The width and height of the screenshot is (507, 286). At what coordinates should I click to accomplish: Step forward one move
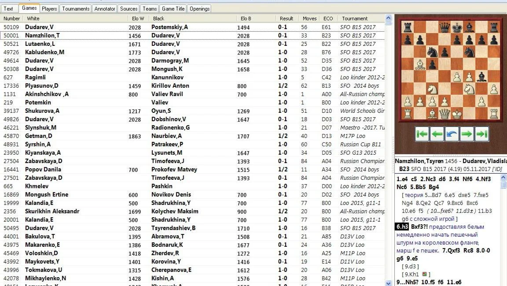point(467,134)
